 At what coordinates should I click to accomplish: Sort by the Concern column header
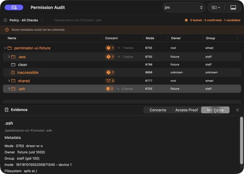pos(112,38)
